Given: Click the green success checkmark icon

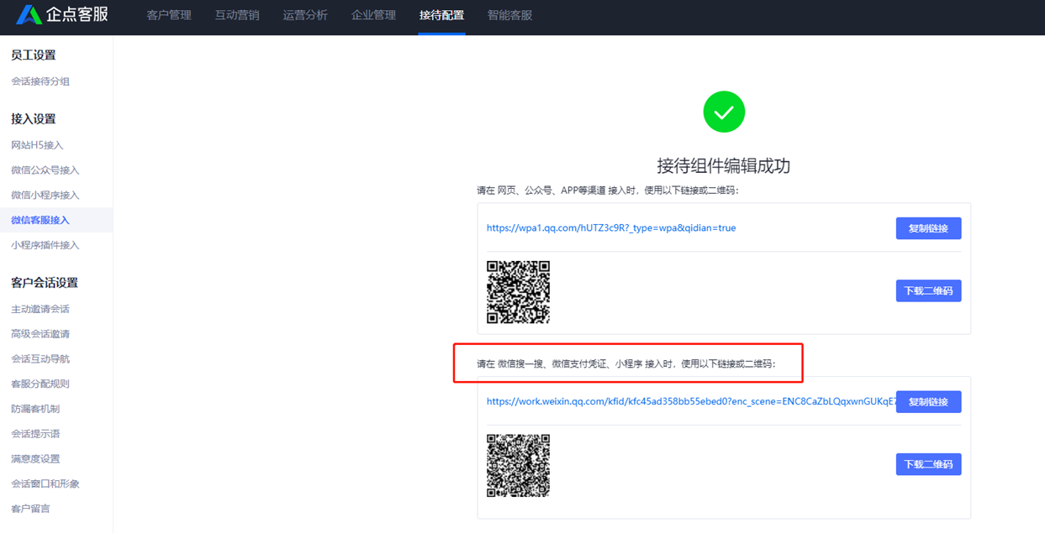Looking at the screenshot, I should 724,112.
